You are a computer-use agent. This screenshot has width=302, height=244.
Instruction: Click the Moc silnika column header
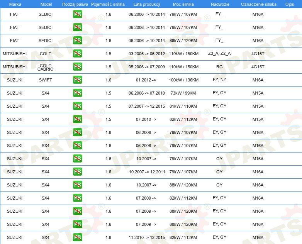(183, 4)
